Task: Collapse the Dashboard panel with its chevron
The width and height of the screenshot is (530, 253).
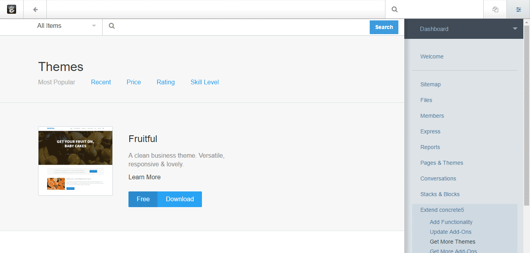Action: tap(515, 29)
